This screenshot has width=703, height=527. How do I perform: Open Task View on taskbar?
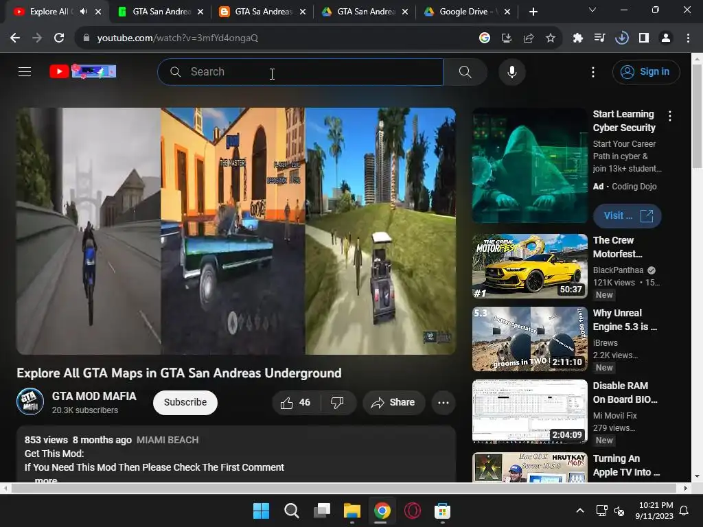click(322, 511)
